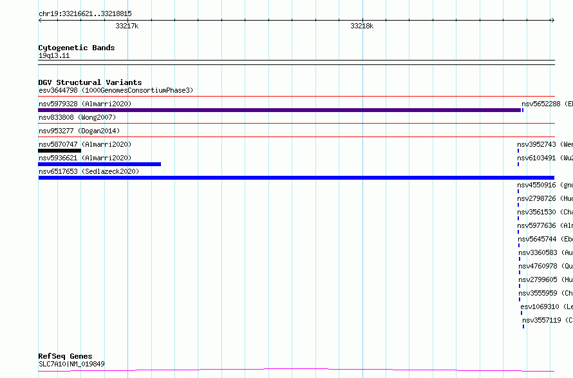
Task: Open variant nsv6103491 label
Action: pos(545,158)
